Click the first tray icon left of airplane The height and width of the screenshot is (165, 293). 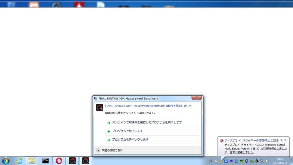[211, 161]
